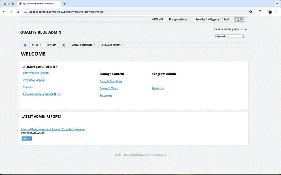
Task: View site information icon in address bar
Action: click(26, 12)
